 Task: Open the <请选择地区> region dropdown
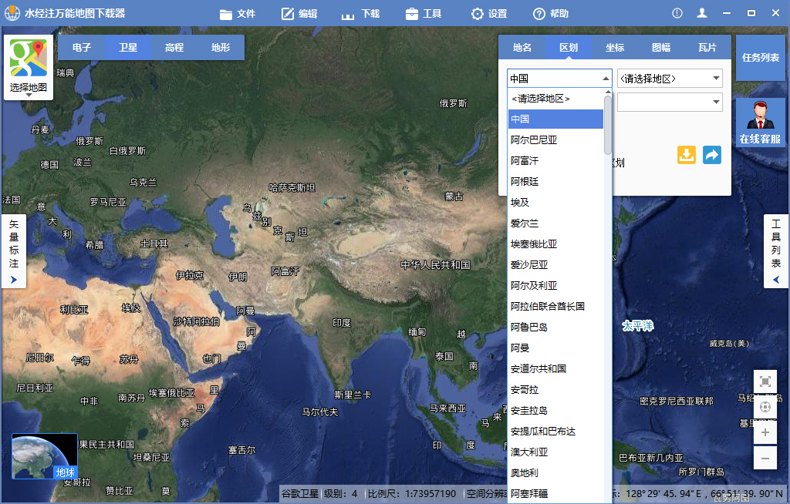[669, 78]
